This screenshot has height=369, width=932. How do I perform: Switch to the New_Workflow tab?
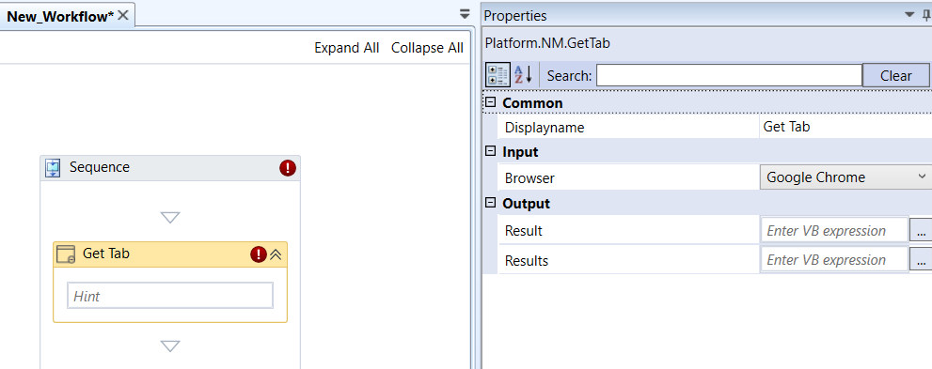[x=60, y=16]
